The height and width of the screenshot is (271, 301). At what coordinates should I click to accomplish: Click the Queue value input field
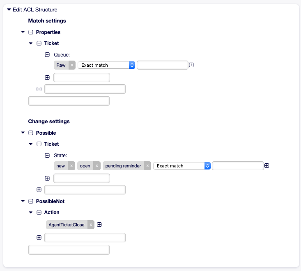point(162,65)
